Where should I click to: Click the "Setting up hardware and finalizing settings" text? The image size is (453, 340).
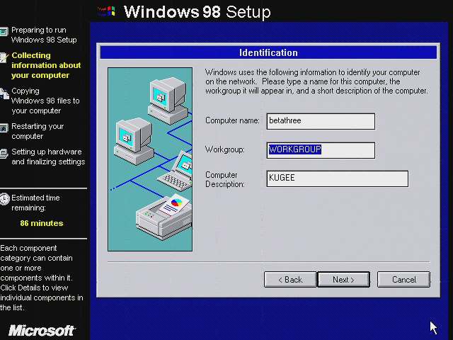[48, 157]
